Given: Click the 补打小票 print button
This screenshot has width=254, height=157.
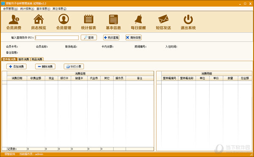Looking at the screenshot, I should (x=74, y=66).
